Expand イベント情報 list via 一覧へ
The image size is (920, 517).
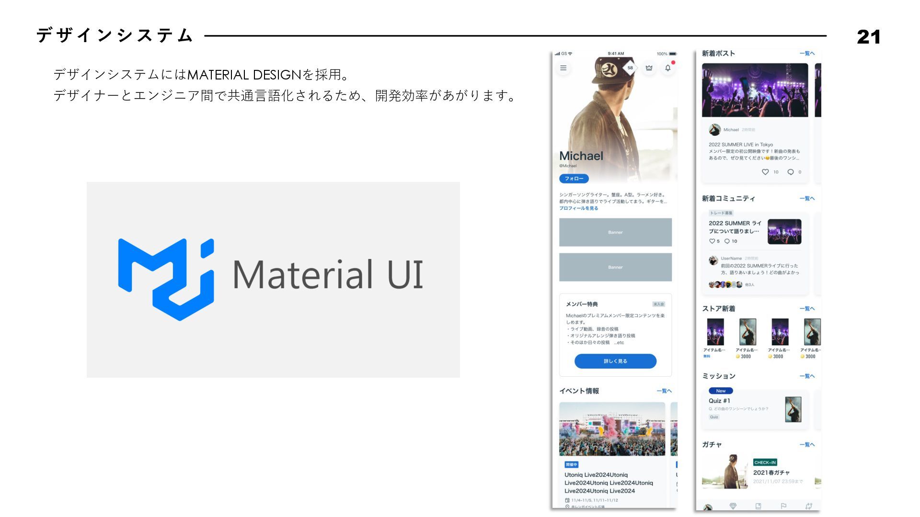tap(664, 391)
